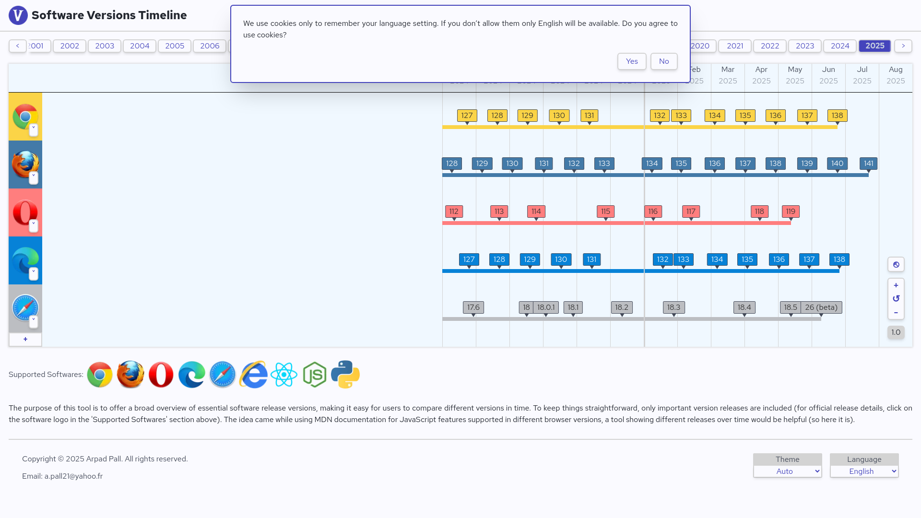Click the Edge icon in timeline row
The image size is (921, 518).
pyautogui.click(x=25, y=260)
